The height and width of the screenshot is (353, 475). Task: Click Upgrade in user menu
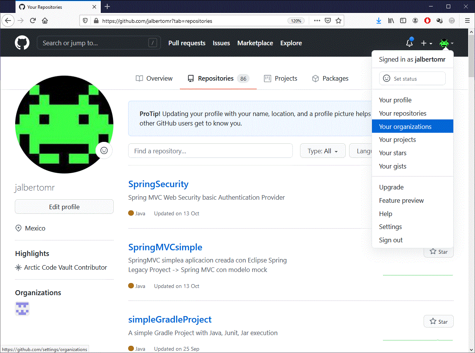click(413, 187)
